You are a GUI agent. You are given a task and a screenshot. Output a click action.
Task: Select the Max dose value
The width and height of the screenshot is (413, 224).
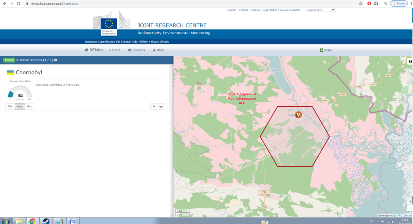[x=29, y=107]
